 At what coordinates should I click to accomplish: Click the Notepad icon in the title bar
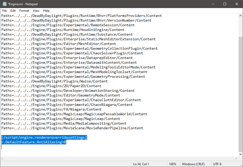(4, 4)
